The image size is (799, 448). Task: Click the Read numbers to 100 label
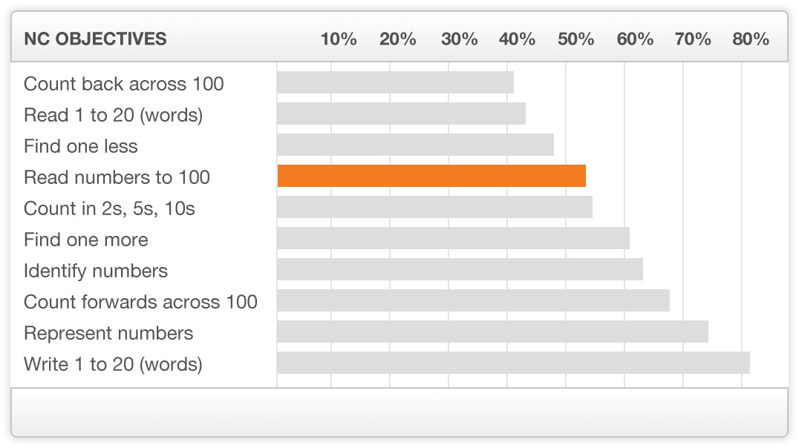click(x=117, y=177)
